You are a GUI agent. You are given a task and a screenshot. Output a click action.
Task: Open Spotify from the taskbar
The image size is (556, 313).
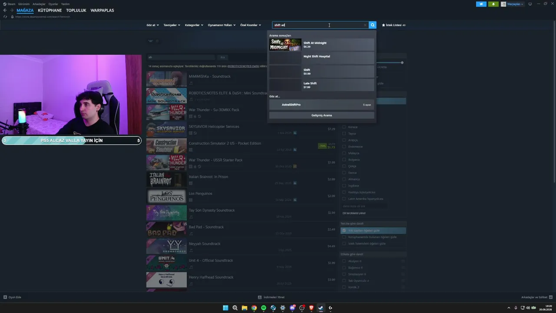coord(264,308)
